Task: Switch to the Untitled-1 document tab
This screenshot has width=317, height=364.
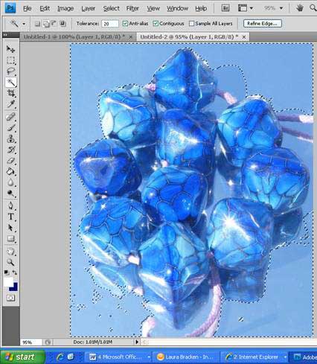Action: point(74,36)
